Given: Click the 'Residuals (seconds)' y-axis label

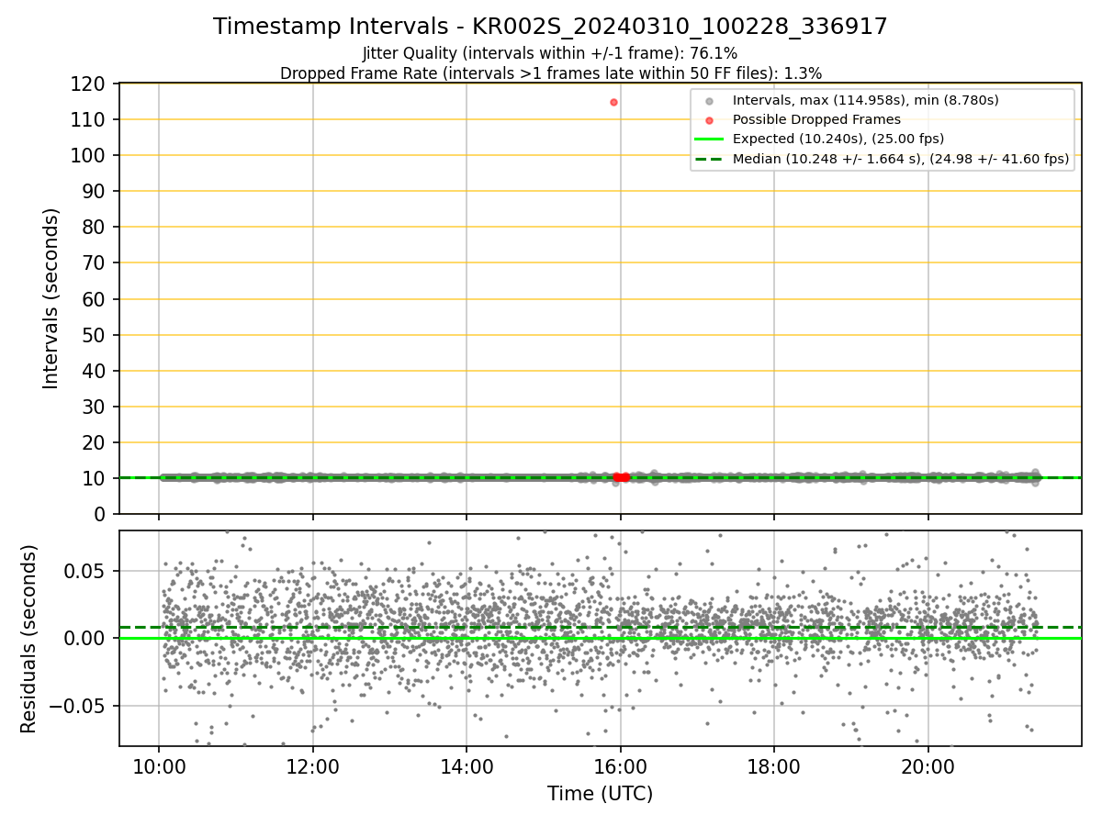Looking at the screenshot, I should click(29, 639).
